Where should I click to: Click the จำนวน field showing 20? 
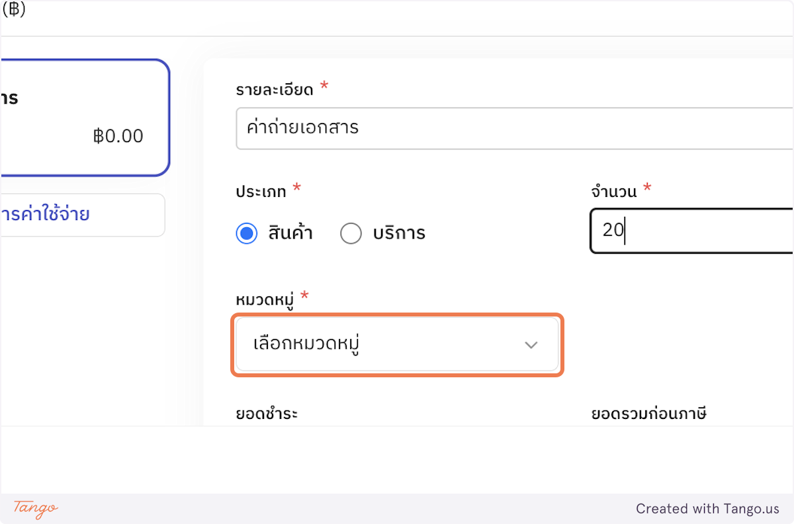tap(692, 230)
